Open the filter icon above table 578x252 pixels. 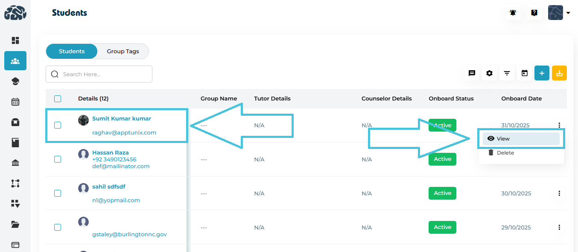(507, 73)
